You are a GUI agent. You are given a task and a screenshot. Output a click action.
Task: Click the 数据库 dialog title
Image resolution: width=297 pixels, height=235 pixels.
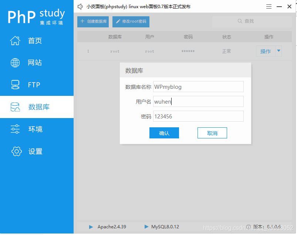pos(134,70)
